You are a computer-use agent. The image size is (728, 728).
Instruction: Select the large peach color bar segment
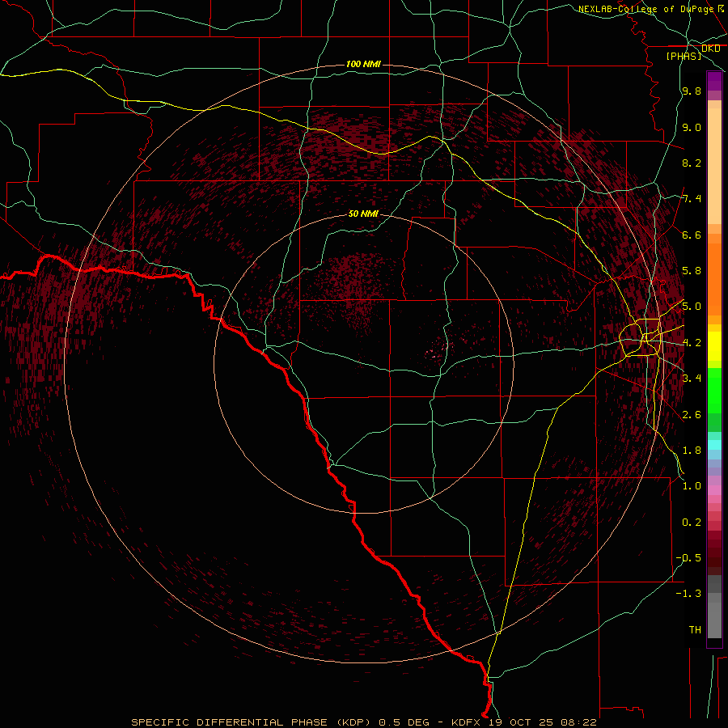[x=714, y=166]
